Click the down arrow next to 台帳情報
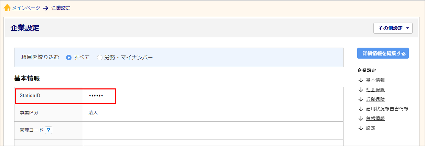The width and height of the screenshot is (425, 146). point(361,119)
